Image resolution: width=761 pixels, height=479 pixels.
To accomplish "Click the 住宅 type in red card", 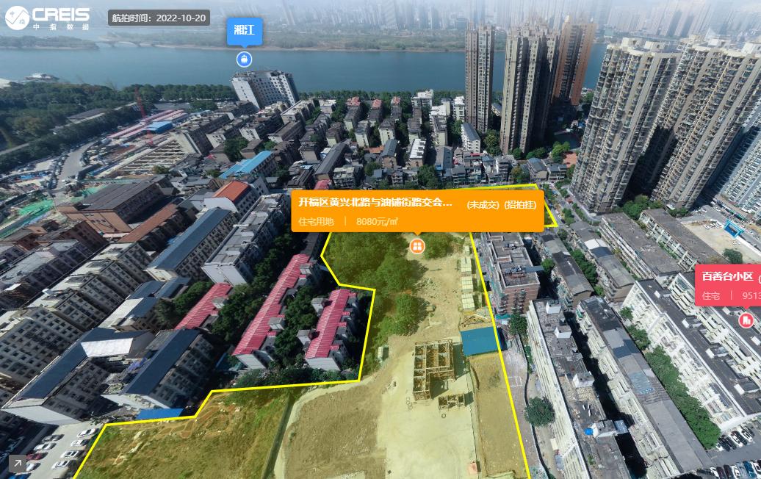I will coord(711,296).
